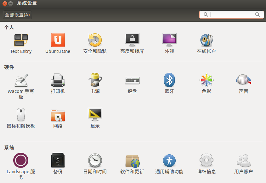Open 色彩 color settings
Screen dimensions: 266x183
[x=207, y=83]
